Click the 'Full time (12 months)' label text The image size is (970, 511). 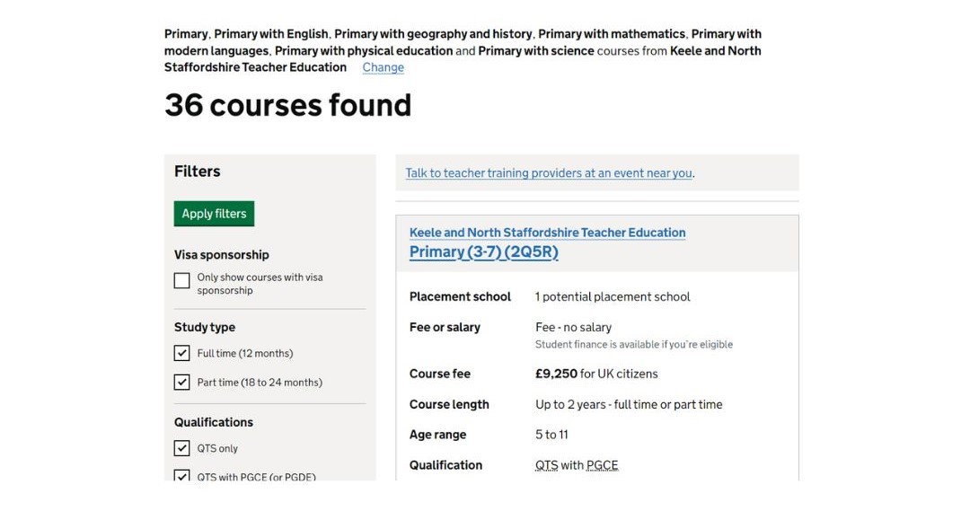(x=245, y=353)
